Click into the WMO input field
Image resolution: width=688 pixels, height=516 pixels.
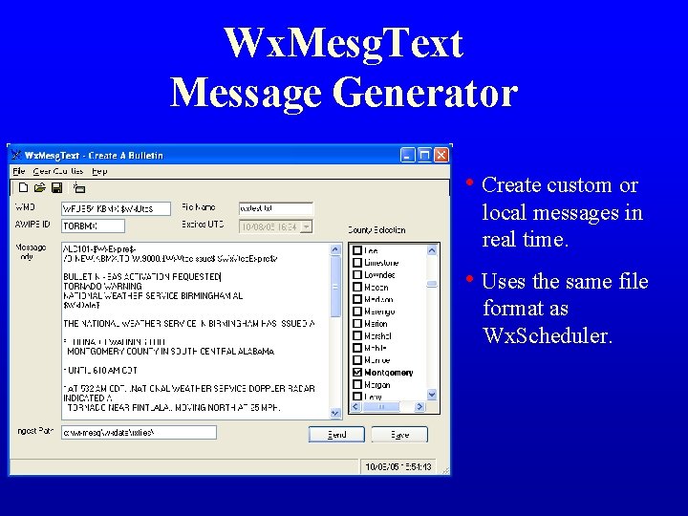(116, 209)
